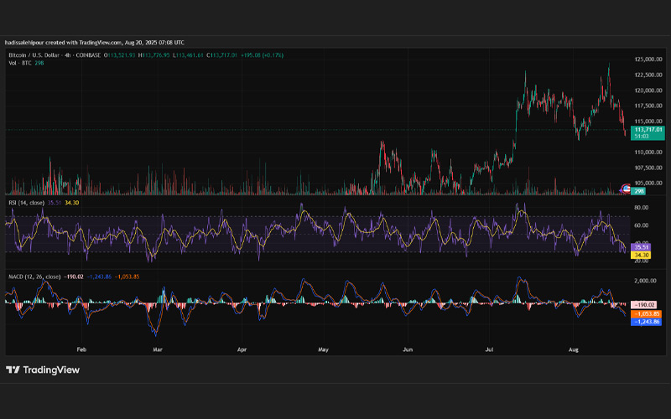Click the purple RSI value tag 35.51
Image resolution: width=671 pixels, height=419 pixels.
tap(641, 247)
